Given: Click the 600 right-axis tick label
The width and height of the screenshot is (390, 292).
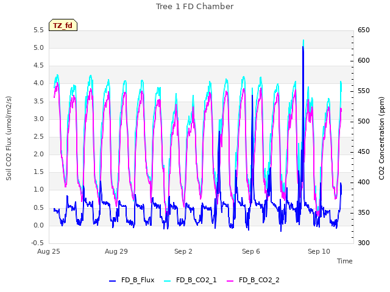Looking at the screenshot, I should pyautogui.click(x=364, y=61).
